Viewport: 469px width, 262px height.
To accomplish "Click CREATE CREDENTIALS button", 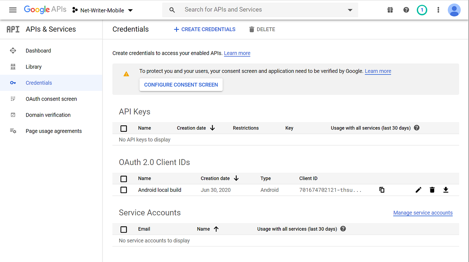I will pos(205,29).
